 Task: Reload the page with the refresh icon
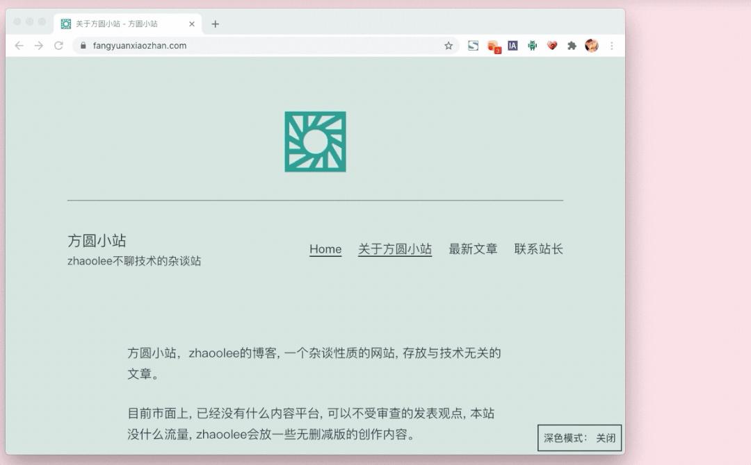(57, 45)
